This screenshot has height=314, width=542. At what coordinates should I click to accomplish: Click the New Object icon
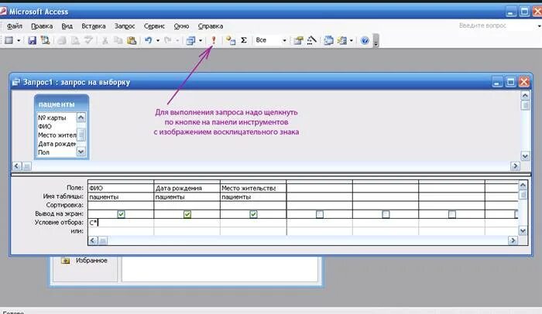tap(342, 40)
